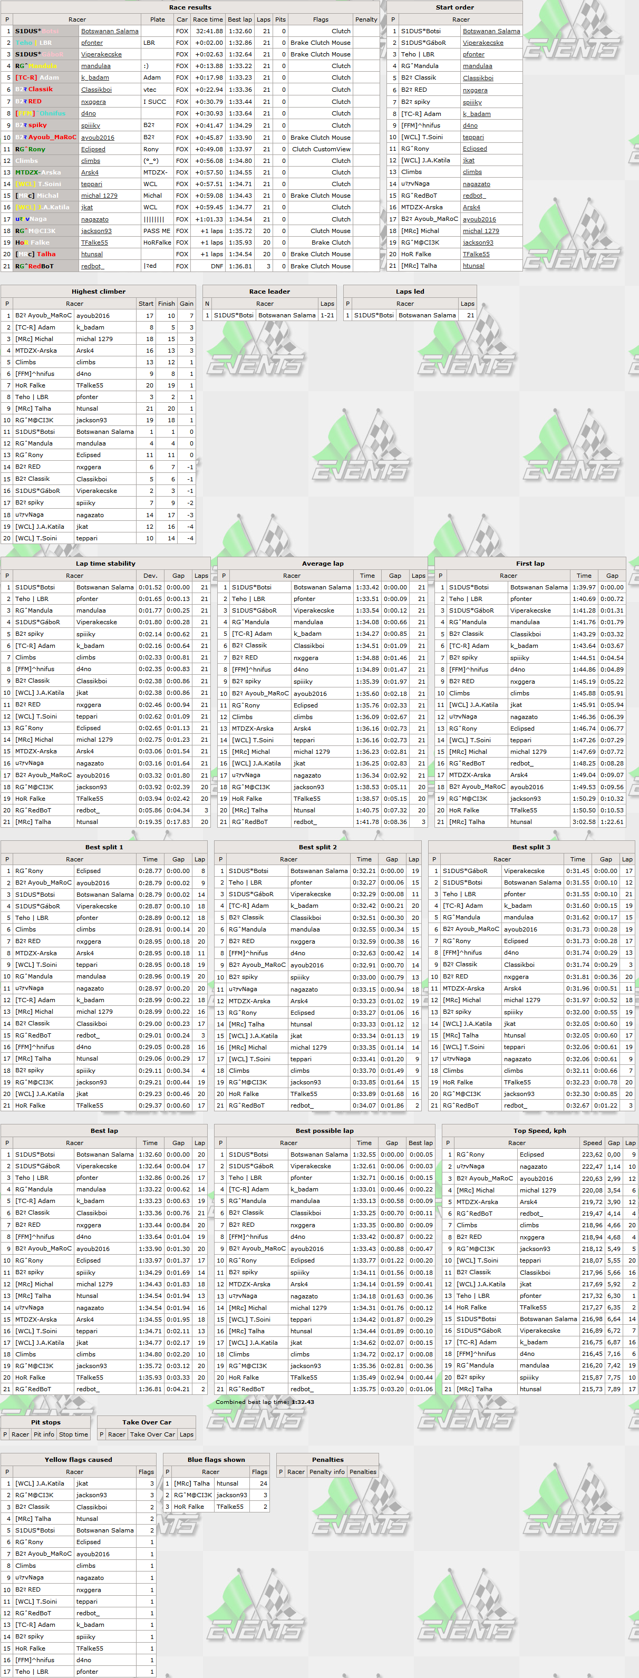Open Arsk4 link in Race results table

(x=90, y=172)
